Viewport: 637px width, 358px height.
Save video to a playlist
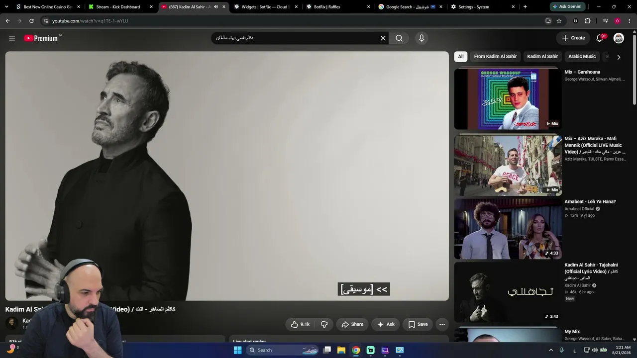coord(418,324)
